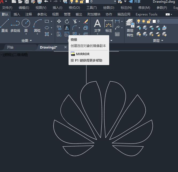Viewport: 178px width, 172px height.
Task: Expand the arc tool dropdown arrow
Action: click(x=37, y=34)
